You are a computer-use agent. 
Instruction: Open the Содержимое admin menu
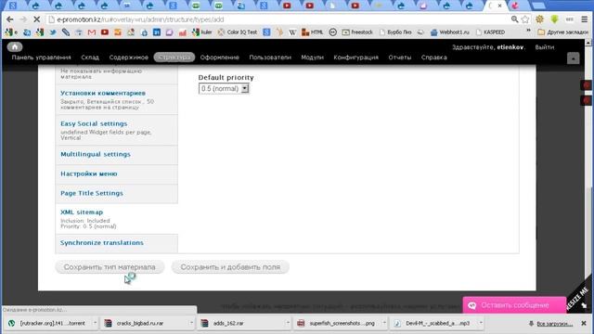point(128,58)
